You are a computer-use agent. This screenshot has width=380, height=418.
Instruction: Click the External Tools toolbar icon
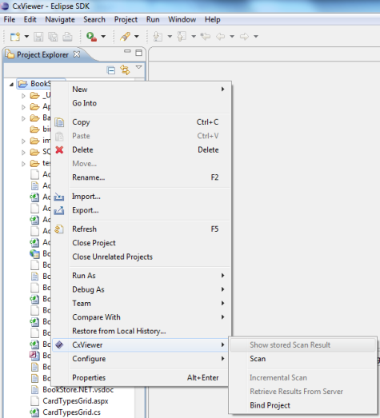click(x=125, y=37)
